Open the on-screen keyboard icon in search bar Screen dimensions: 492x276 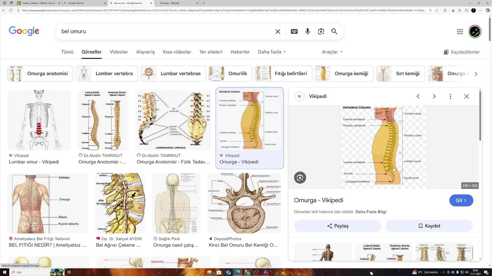click(x=294, y=31)
